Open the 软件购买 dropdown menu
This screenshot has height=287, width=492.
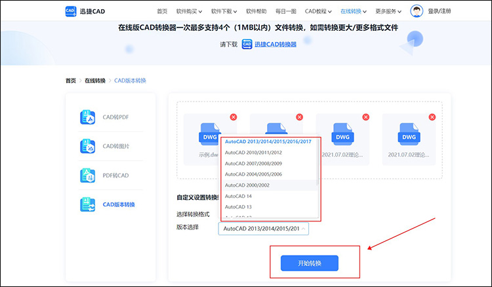pyautogui.click(x=189, y=11)
